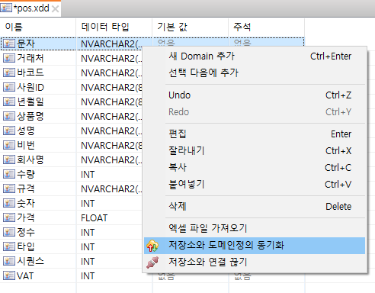Click the disconnect plug icon in context menu
Screen dimensions: 375x293
(152, 262)
